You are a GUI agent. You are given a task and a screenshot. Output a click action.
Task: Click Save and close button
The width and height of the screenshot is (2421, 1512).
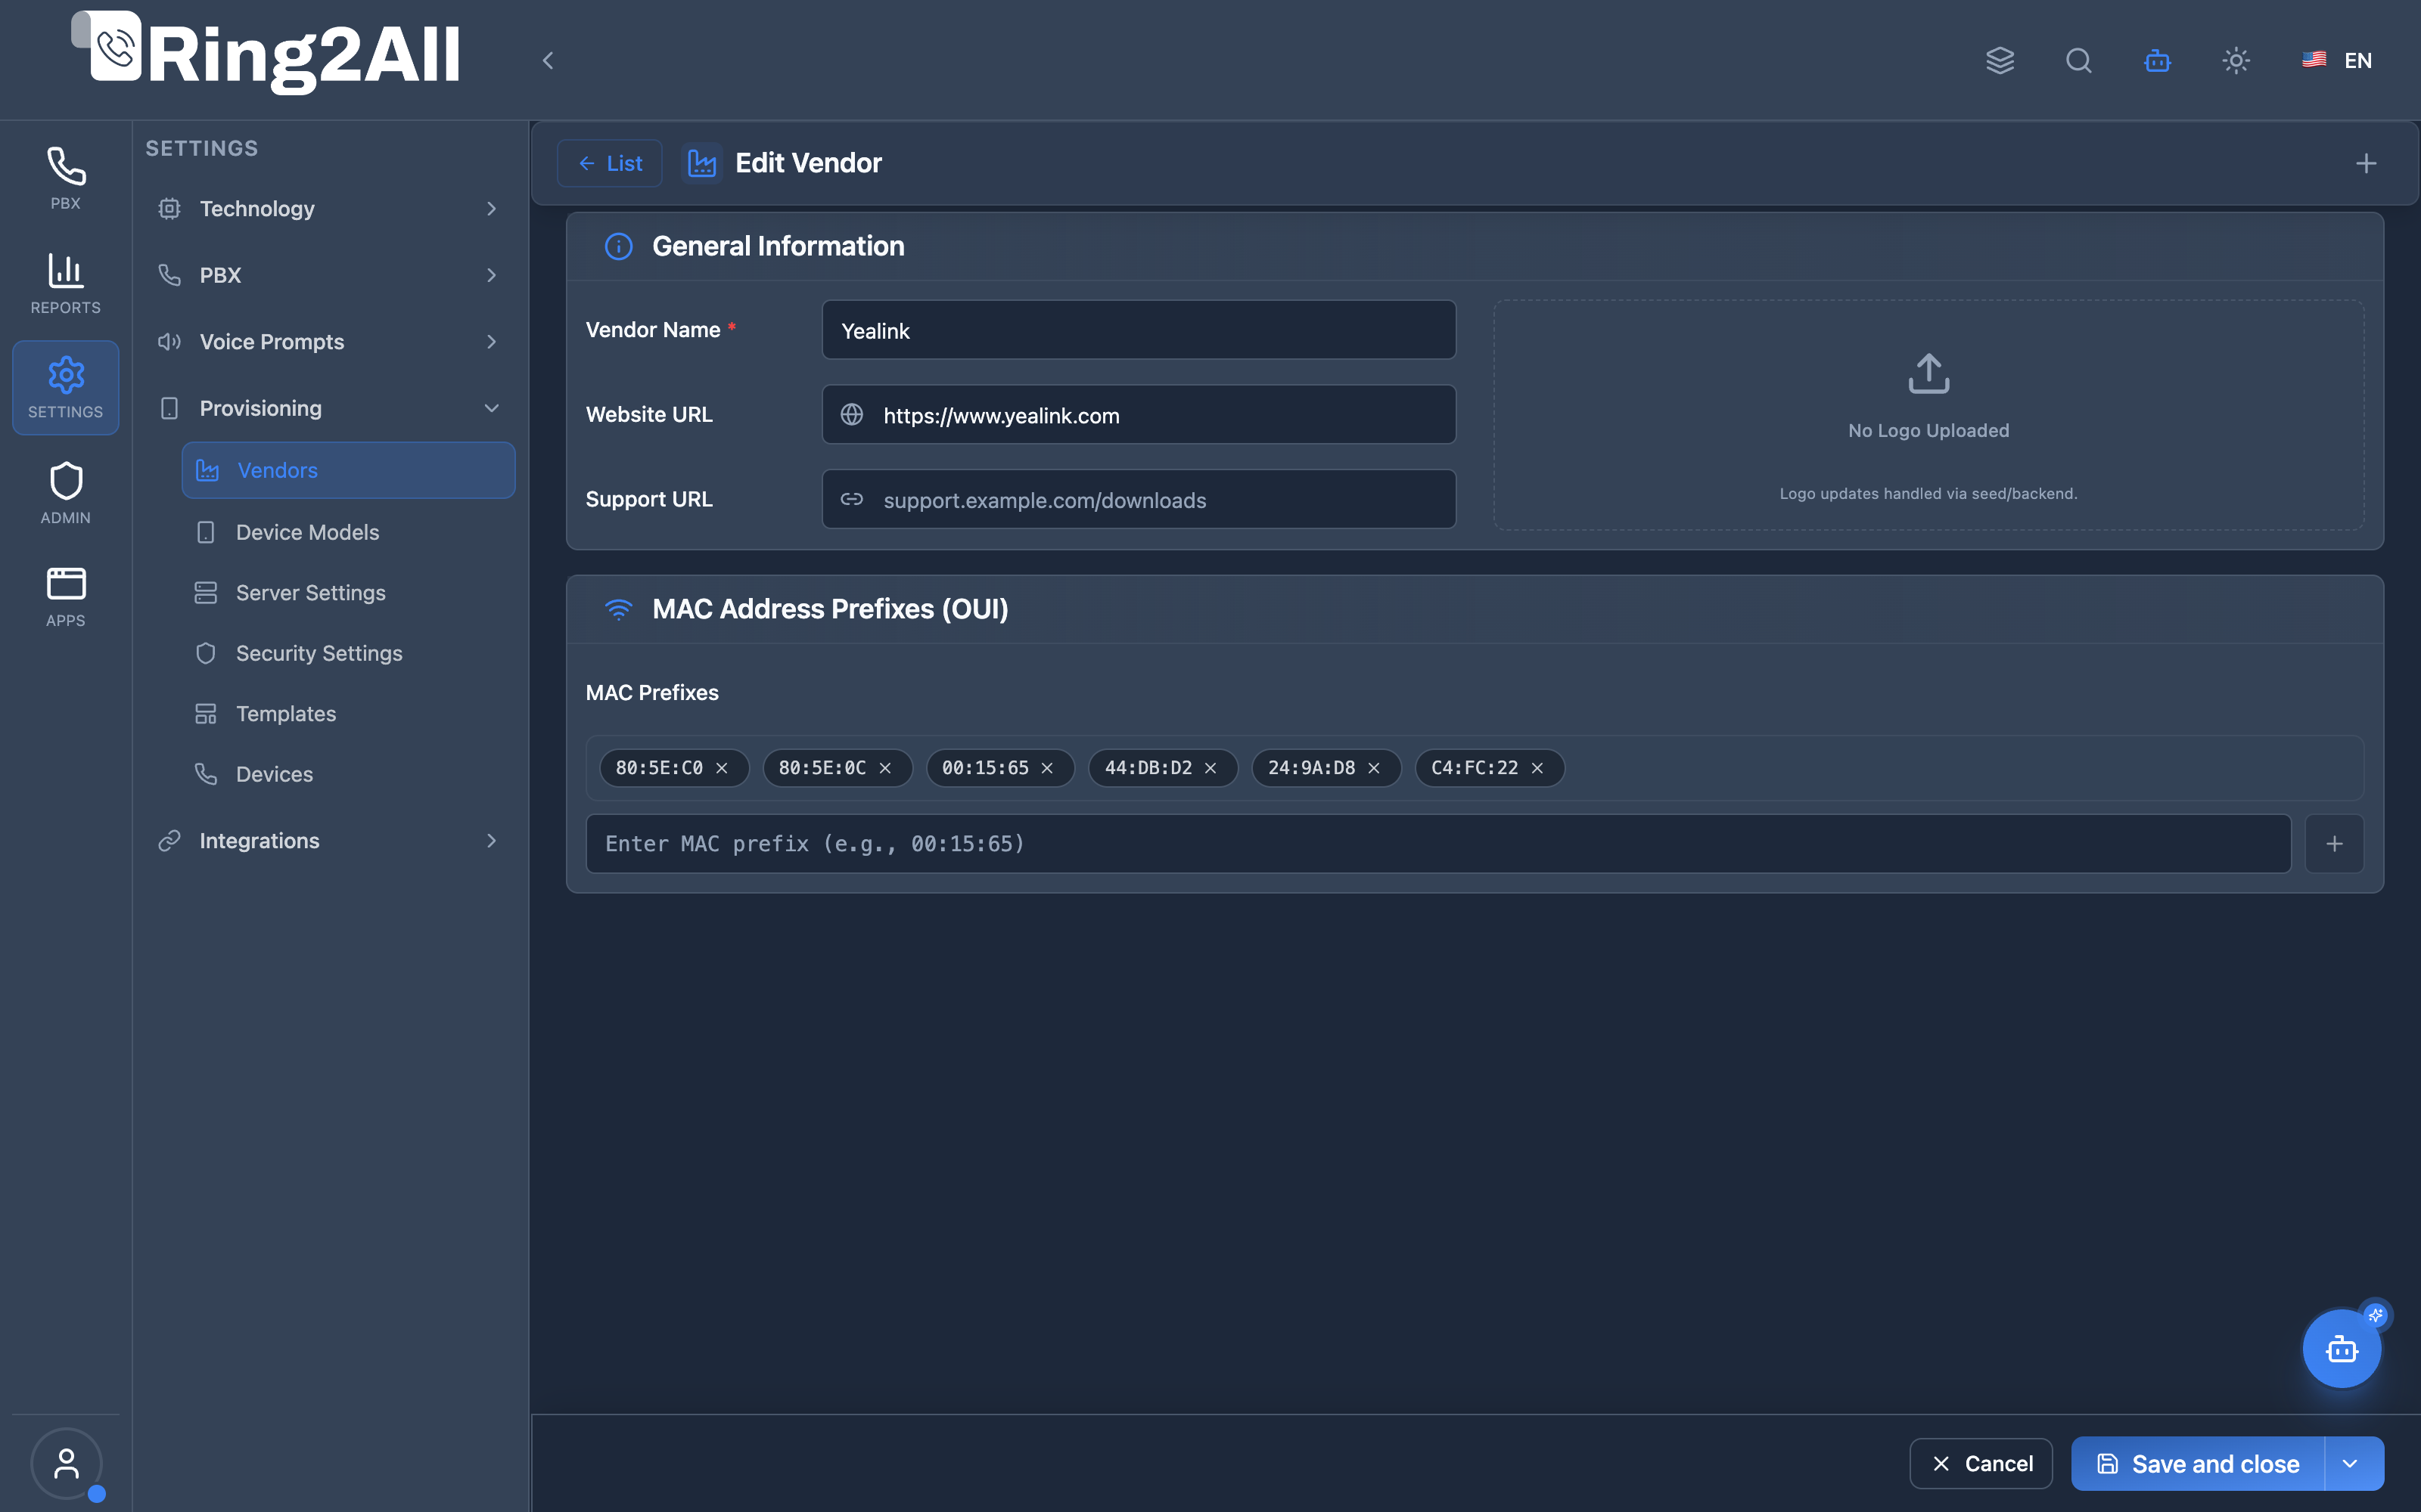pyautogui.click(x=2198, y=1464)
